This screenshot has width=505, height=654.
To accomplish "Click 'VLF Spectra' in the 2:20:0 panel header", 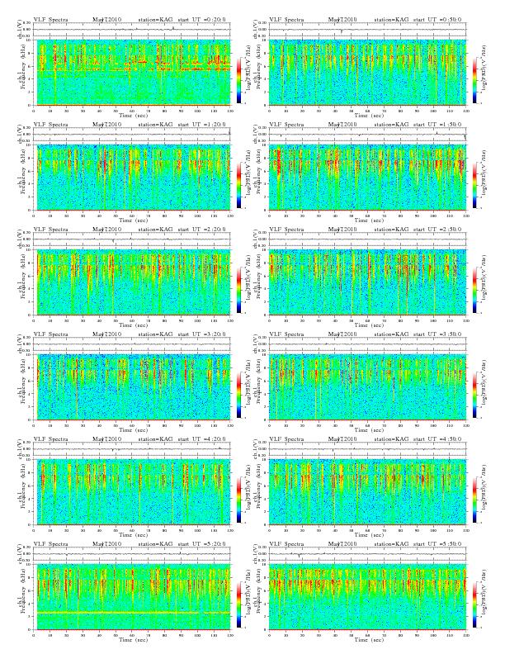I will pyautogui.click(x=50, y=229).
